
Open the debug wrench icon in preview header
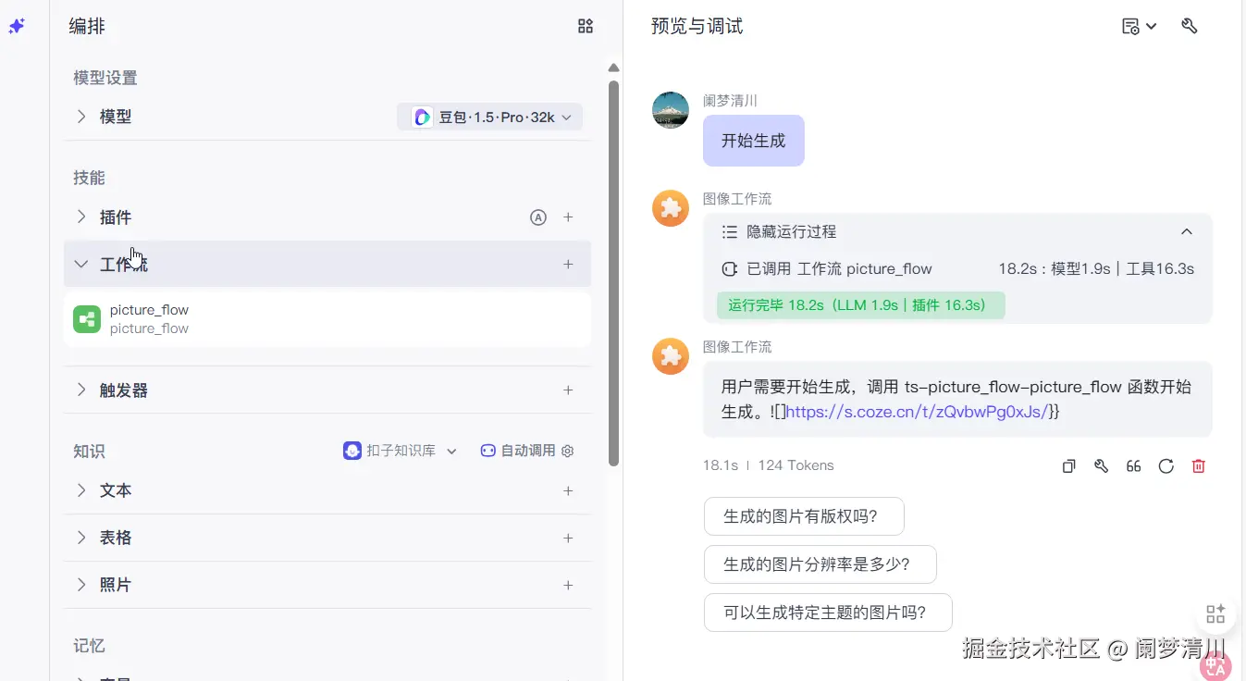tap(1190, 26)
